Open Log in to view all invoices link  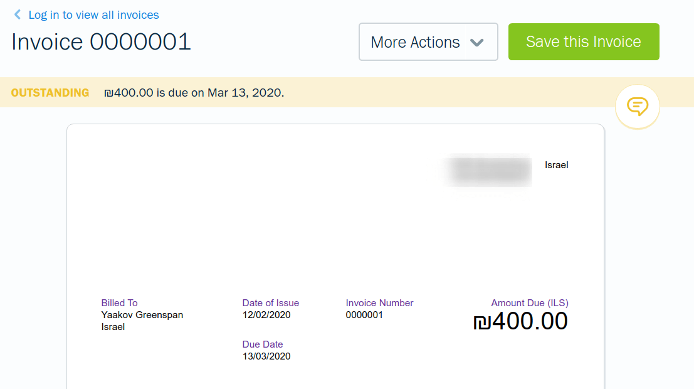93,14
